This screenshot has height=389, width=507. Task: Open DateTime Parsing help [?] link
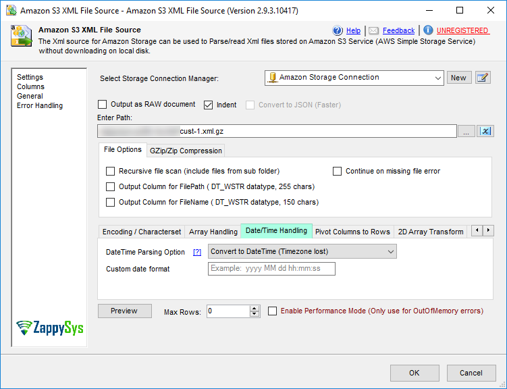tap(197, 252)
